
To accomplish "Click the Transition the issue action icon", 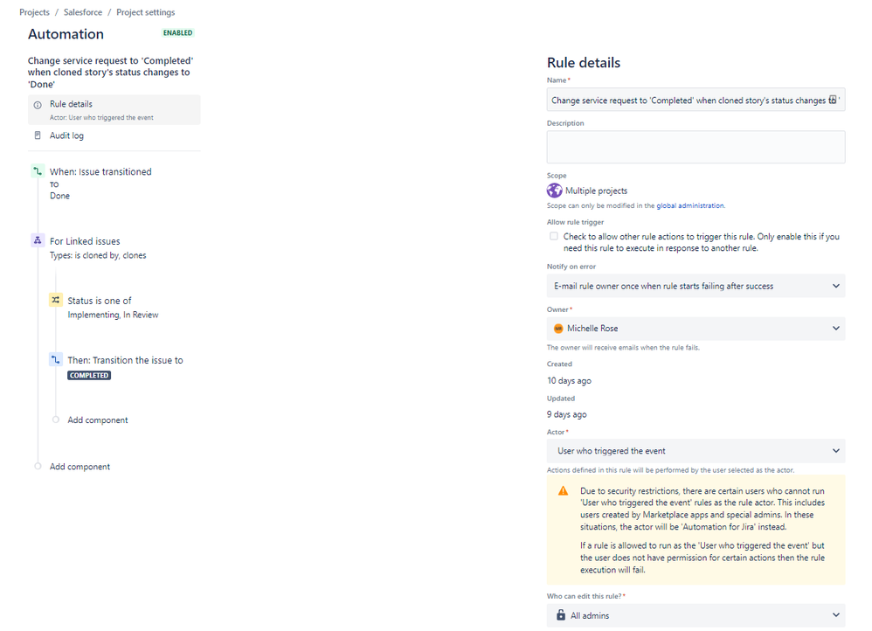I will (56, 359).
